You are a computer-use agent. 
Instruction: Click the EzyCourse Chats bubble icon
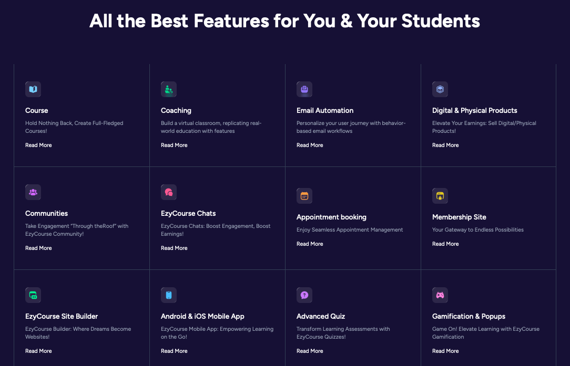(x=169, y=192)
